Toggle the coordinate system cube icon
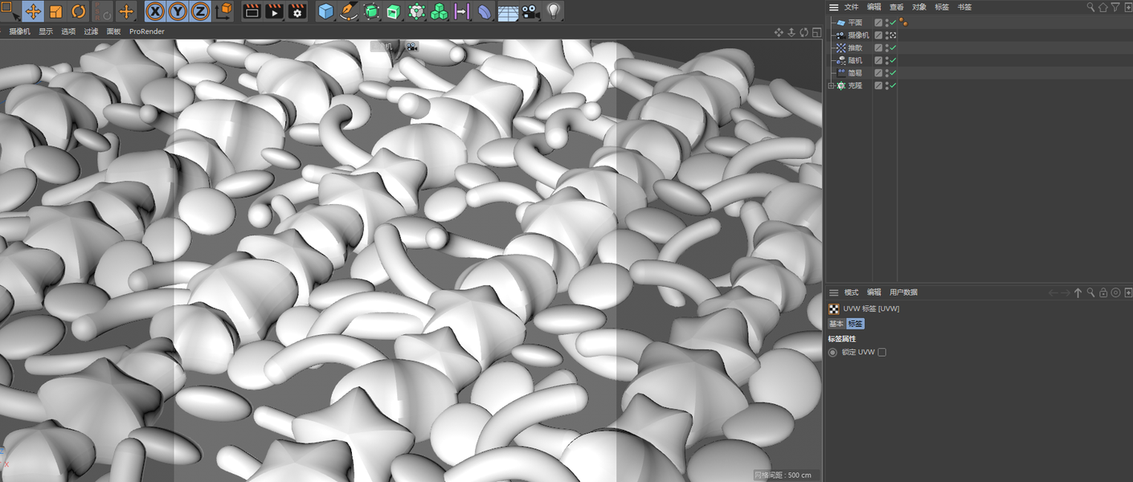 pyautogui.click(x=223, y=11)
